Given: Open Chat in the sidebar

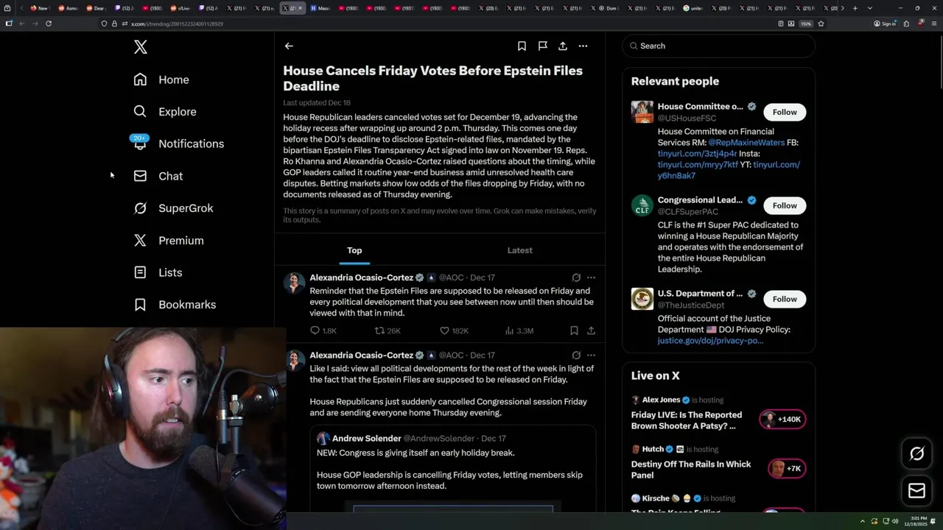Looking at the screenshot, I should pyautogui.click(x=158, y=176).
